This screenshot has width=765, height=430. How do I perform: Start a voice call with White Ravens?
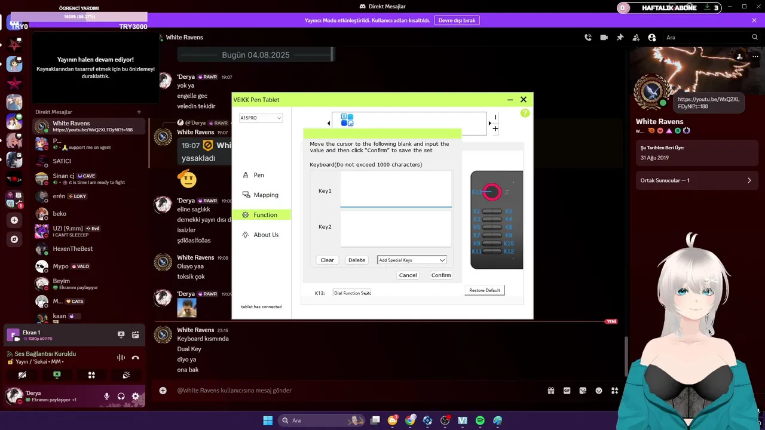coord(588,38)
